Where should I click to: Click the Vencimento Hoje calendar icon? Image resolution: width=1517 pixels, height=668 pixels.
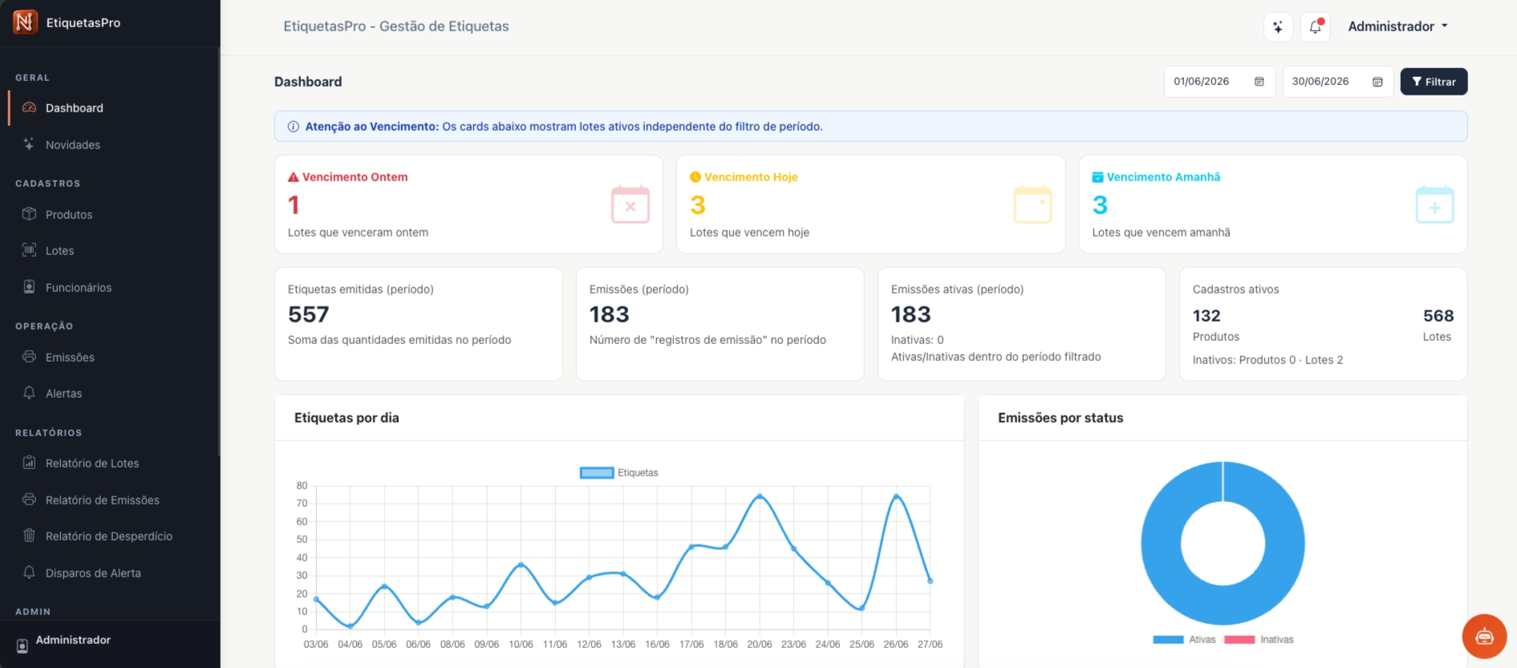click(1032, 204)
